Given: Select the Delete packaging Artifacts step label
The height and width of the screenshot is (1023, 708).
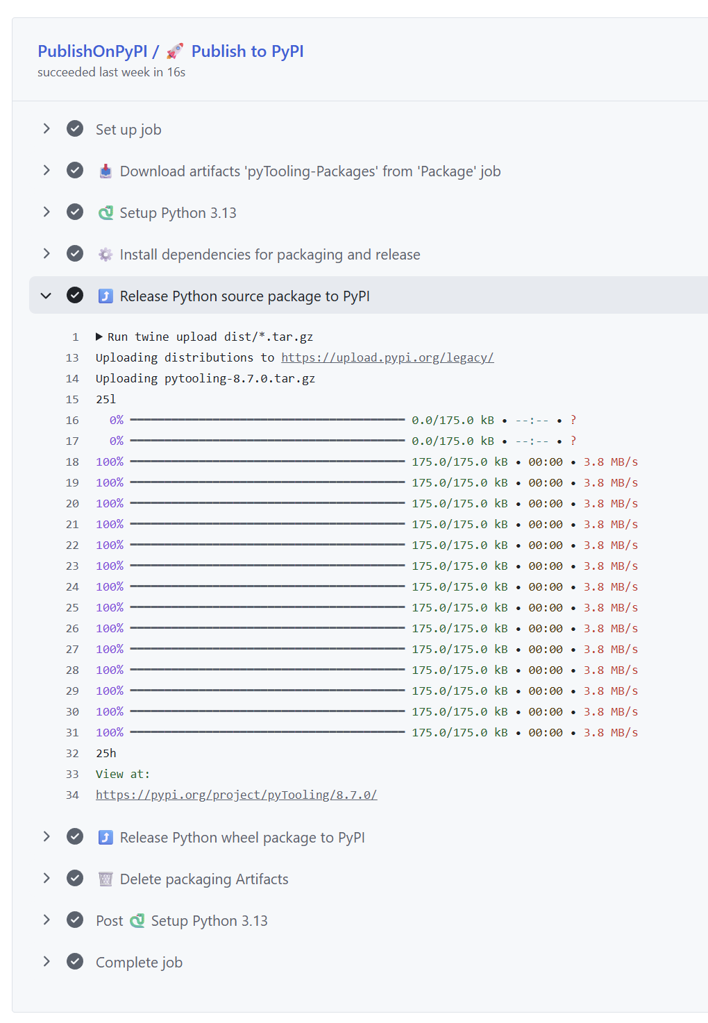Looking at the screenshot, I should pyautogui.click(x=204, y=879).
